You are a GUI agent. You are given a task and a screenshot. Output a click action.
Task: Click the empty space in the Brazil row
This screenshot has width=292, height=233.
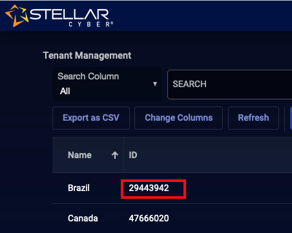239,188
